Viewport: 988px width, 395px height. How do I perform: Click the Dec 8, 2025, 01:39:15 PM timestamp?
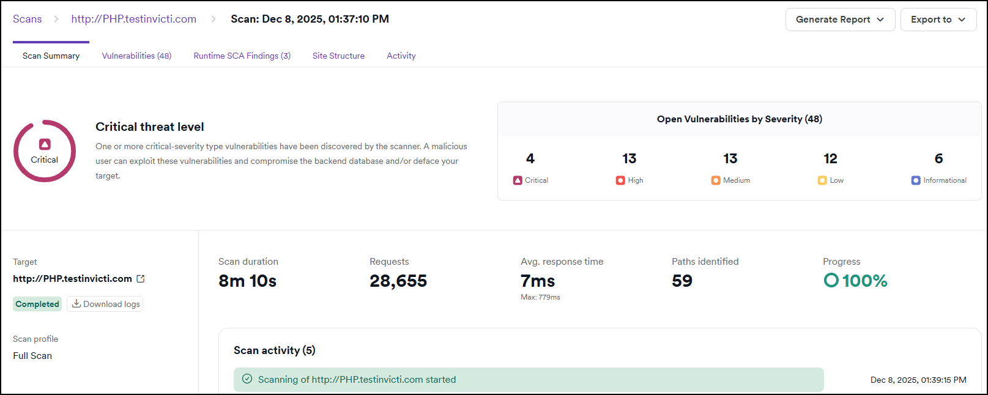click(918, 380)
